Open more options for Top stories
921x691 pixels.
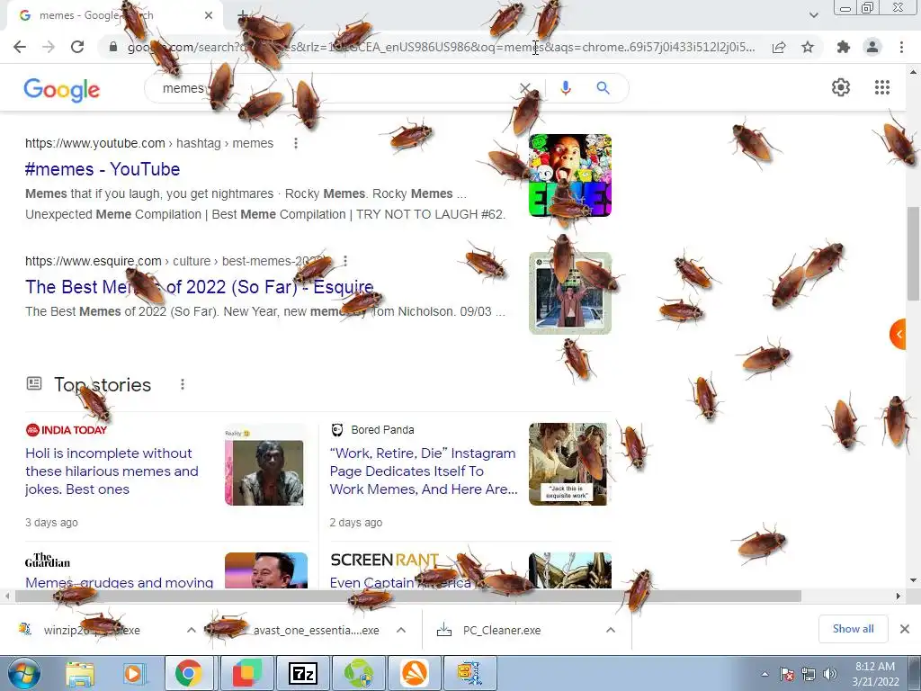183,384
